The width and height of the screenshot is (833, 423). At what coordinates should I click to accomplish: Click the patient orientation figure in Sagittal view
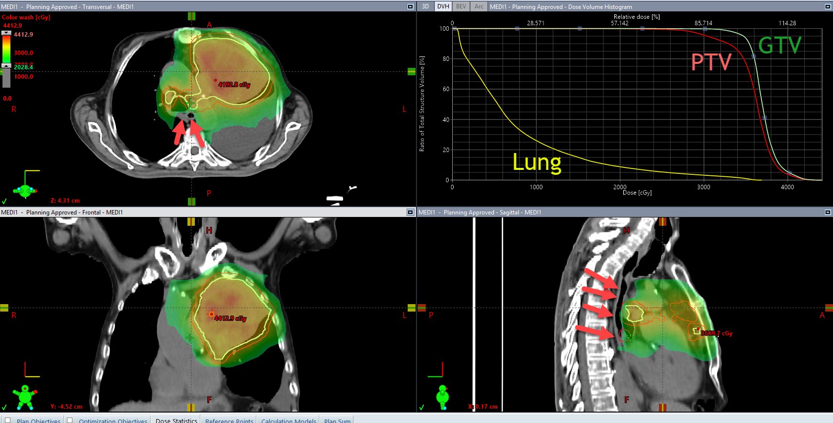point(442,396)
